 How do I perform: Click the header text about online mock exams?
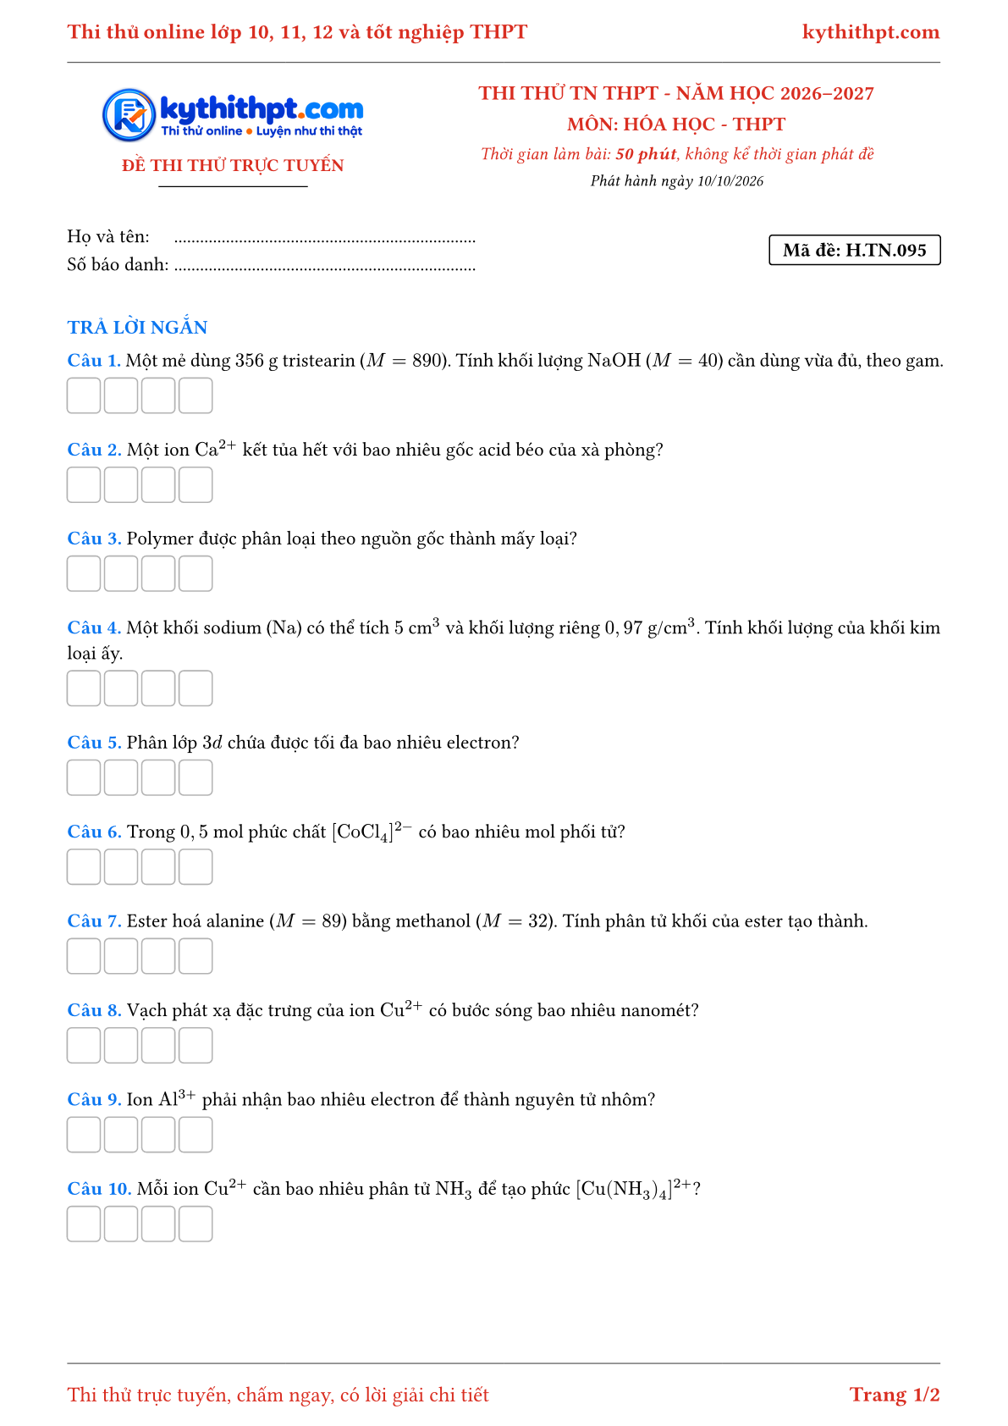297,32
